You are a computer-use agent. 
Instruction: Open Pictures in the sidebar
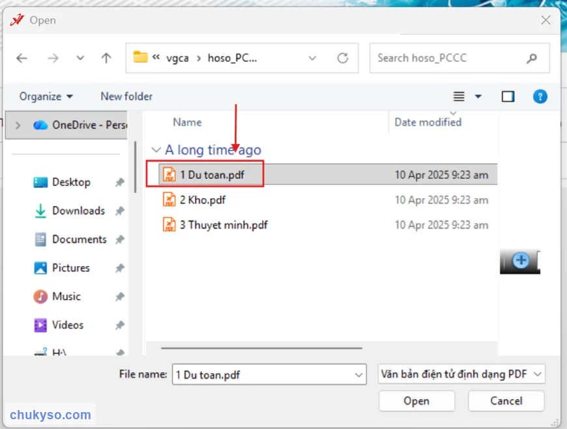62,268
